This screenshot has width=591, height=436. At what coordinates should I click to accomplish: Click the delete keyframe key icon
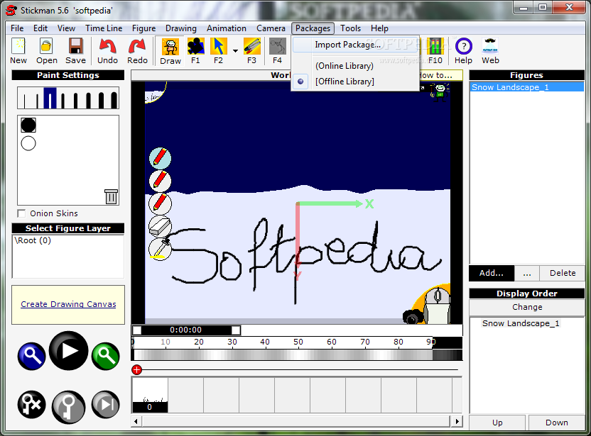[x=32, y=405]
